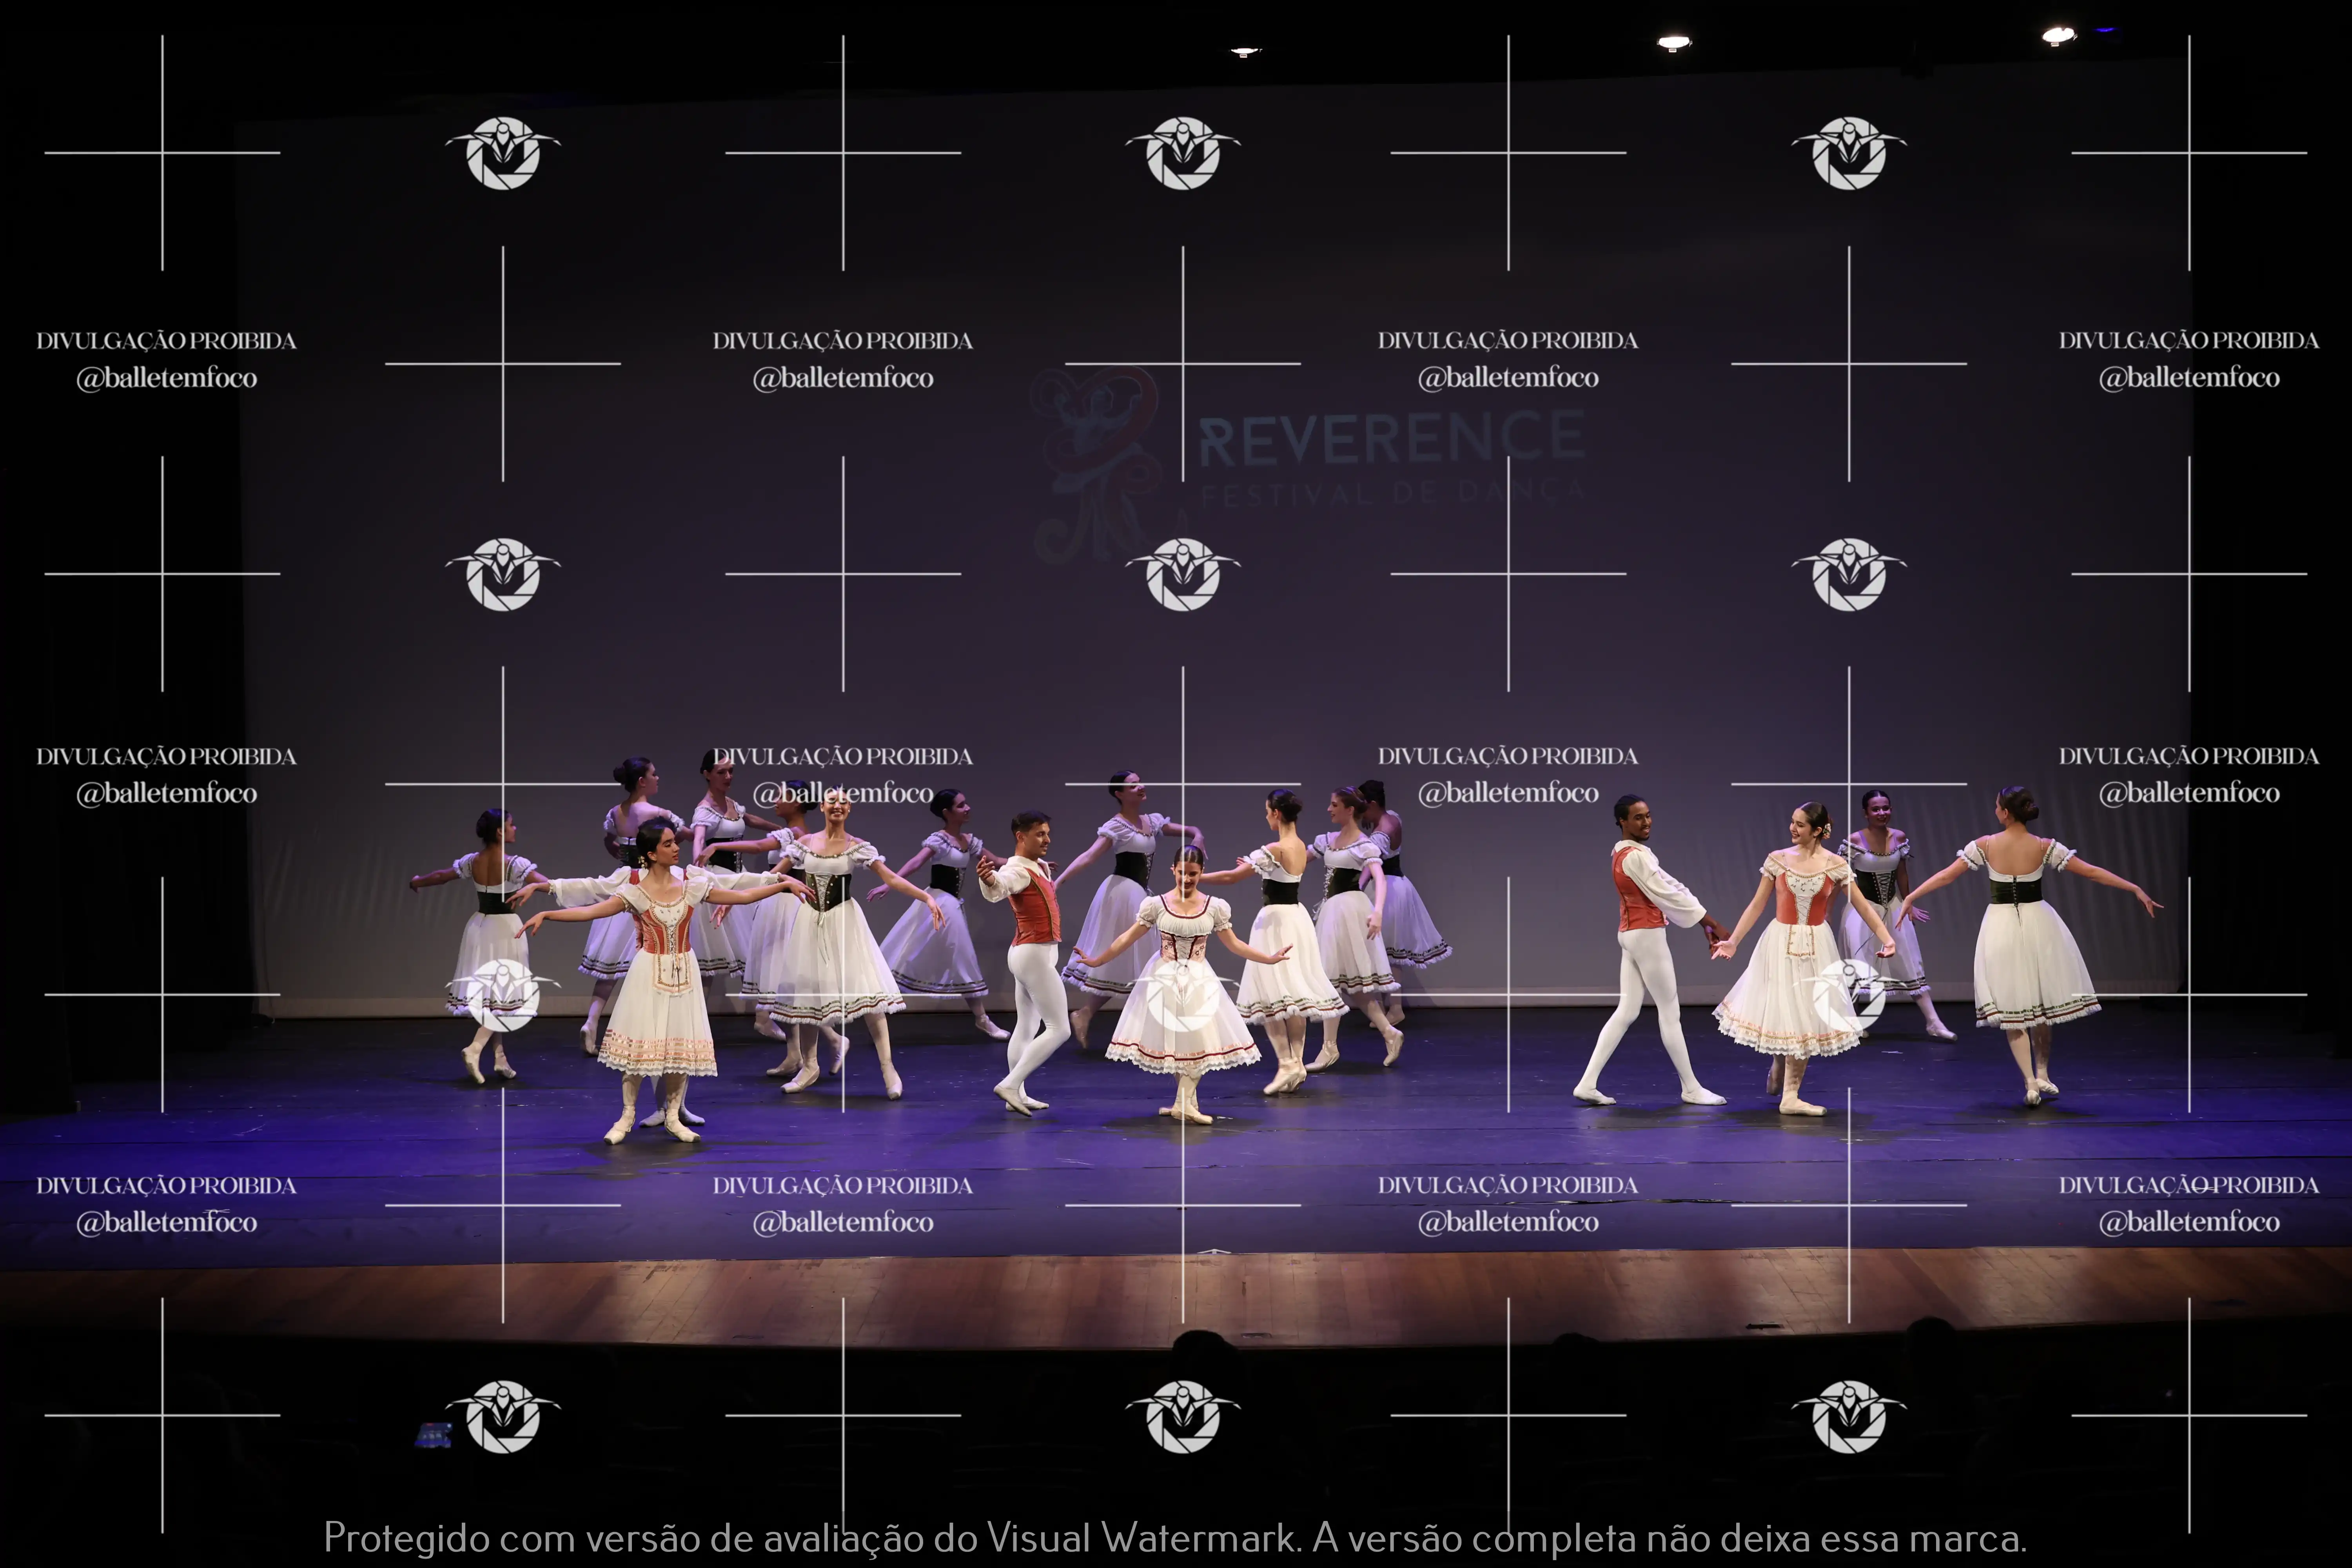The image size is (2352, 1568).
Task: Click the top-center camera-flower watermark logo
Action: 1183,153
